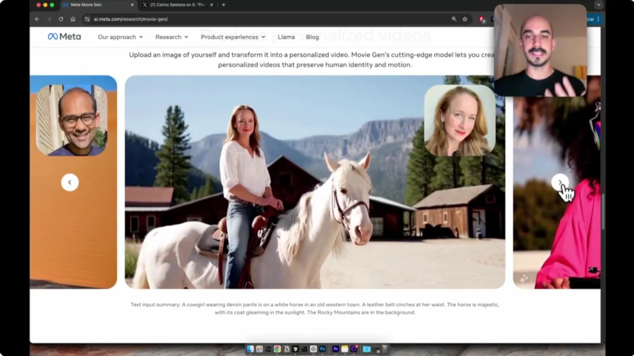Image resolution: width=634 pixels, height=356 pixels.
Task: Open the yellow Notes app from the Dock
Action: pyautogui.click(x=345, y=349)
